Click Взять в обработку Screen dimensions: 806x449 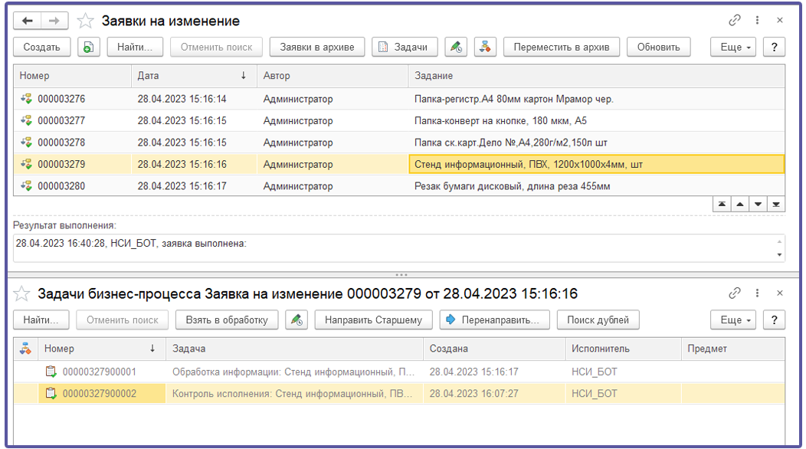point(227,320)
